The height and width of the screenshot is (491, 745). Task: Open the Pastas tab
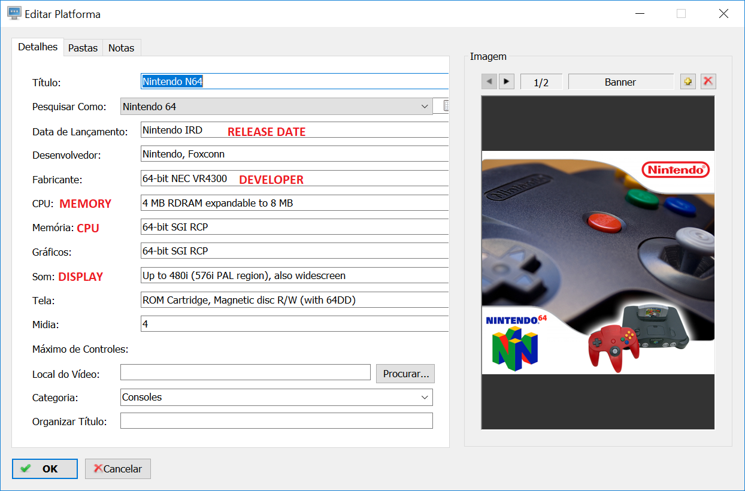point(83,48)
